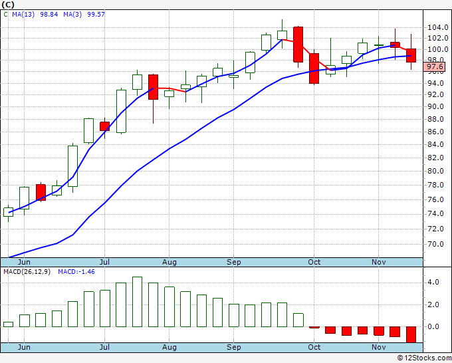Image resolution: width=452 pixels, height=363 pixels.
Task: Click Sep on the MACD panel time axis
Action: [233, 347]
